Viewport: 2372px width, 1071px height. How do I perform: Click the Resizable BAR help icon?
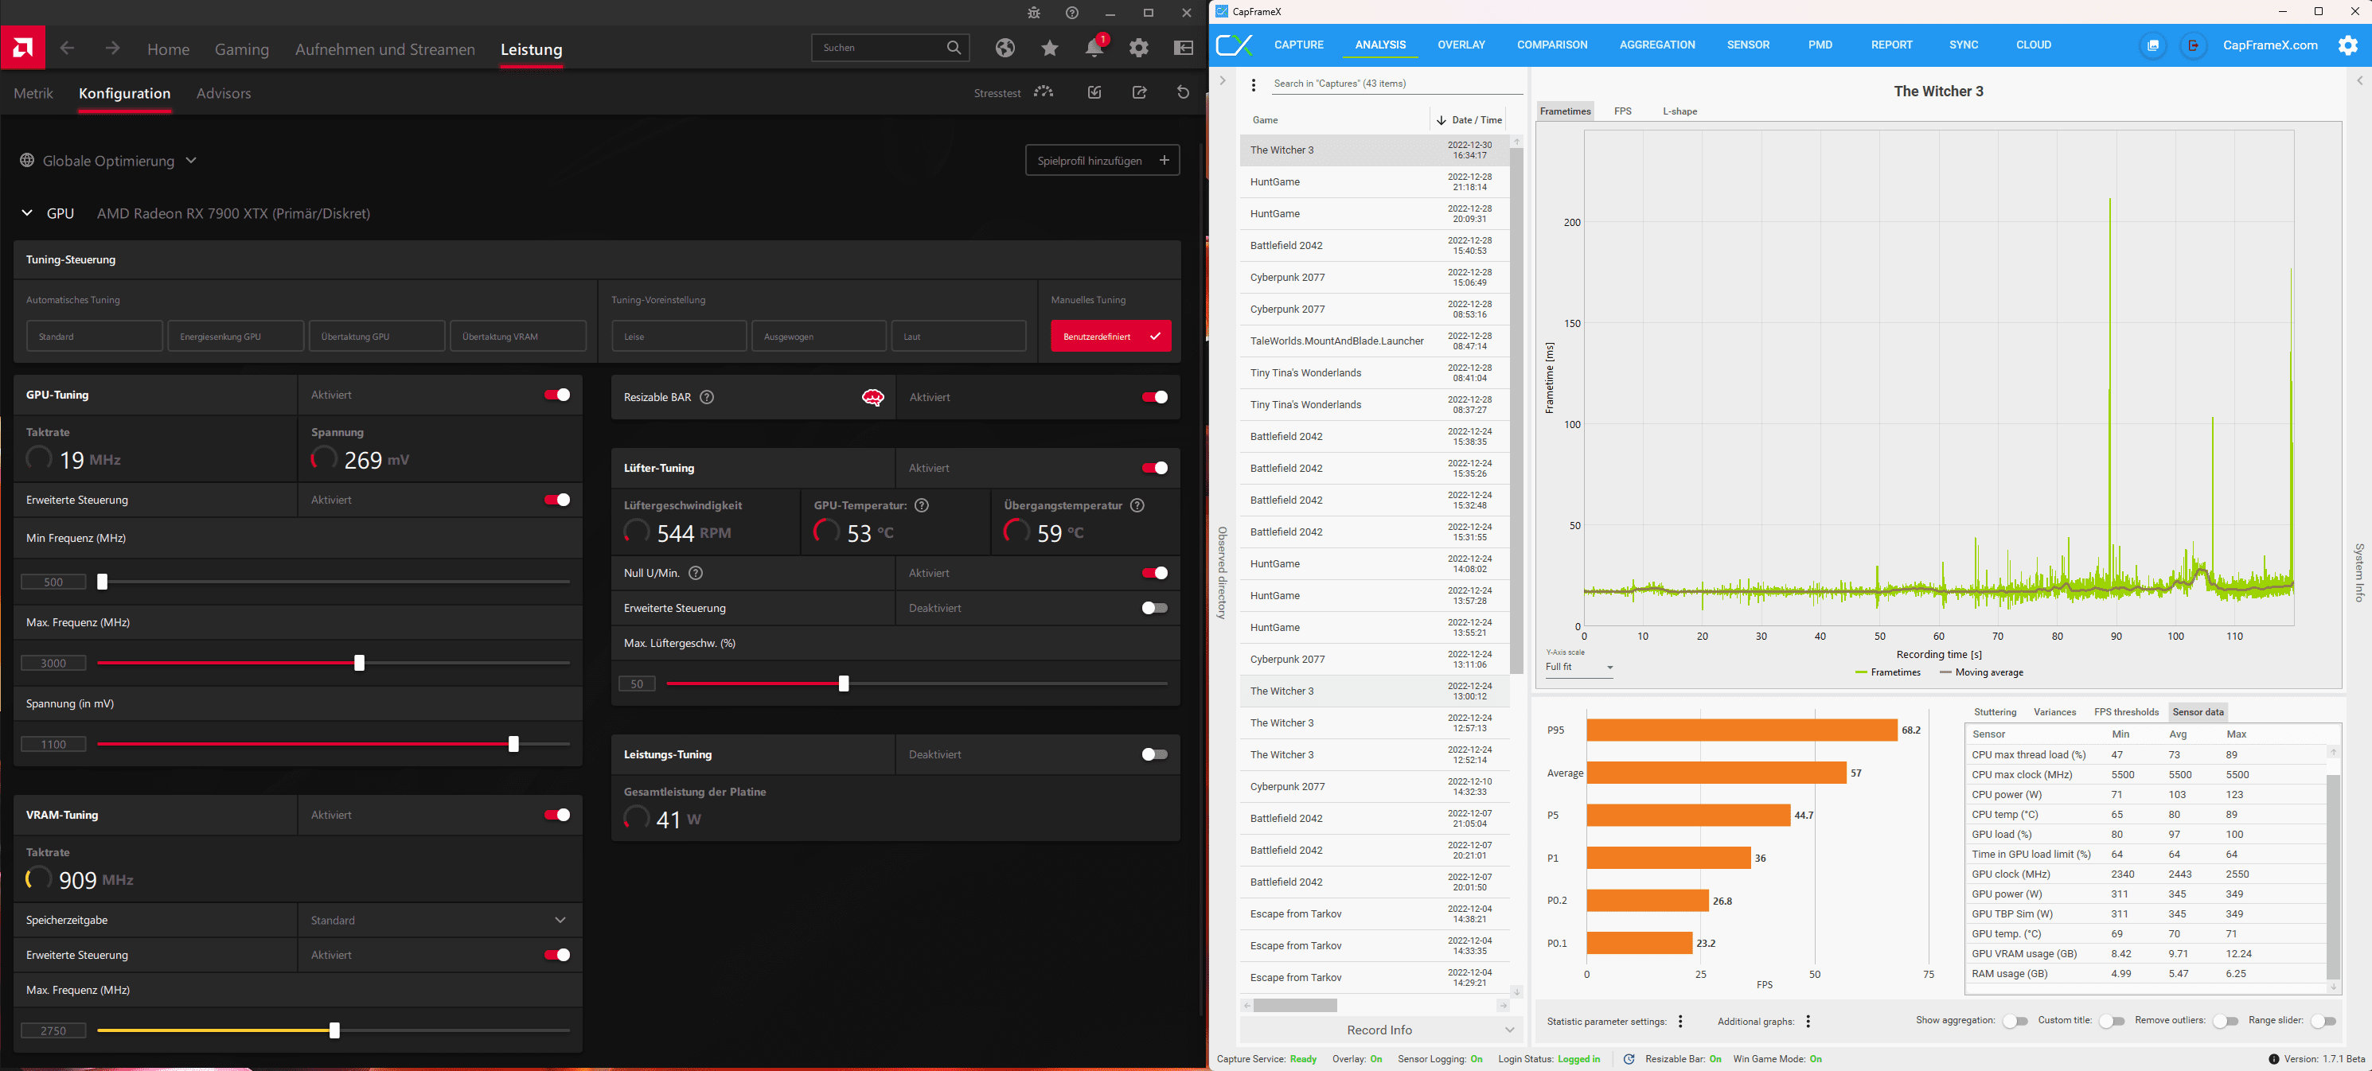click(706, 398)
